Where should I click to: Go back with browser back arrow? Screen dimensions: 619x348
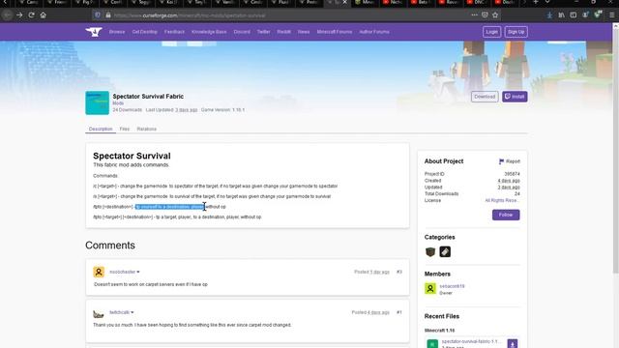(7, 15)
